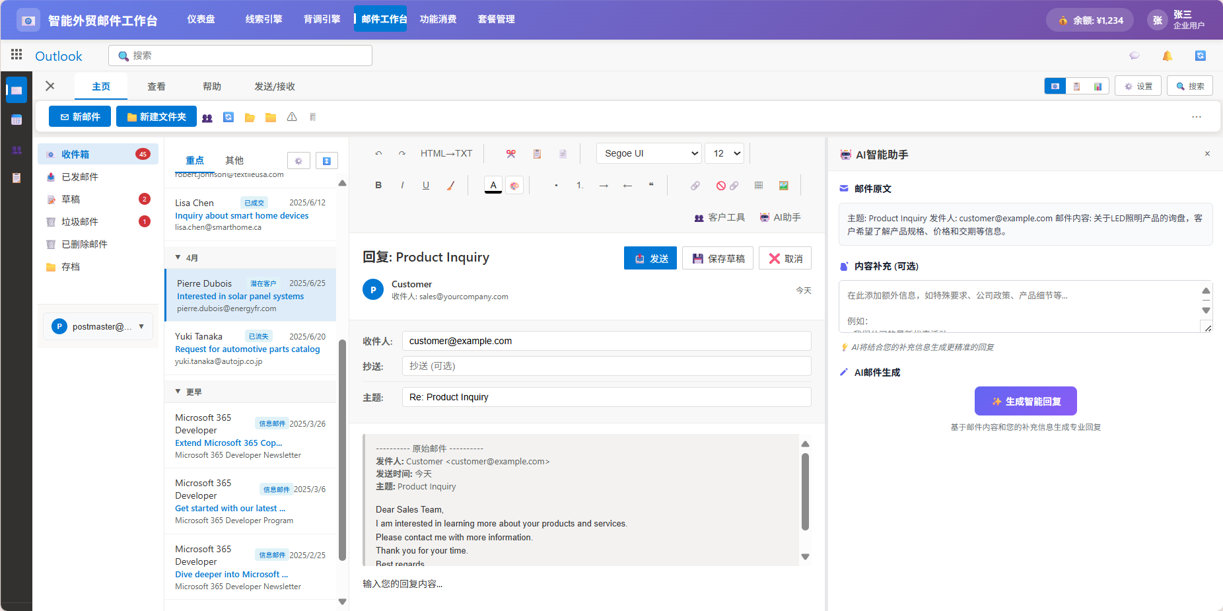Screen dimensions: 1223x611
Task: Click the blockquote icon in editor toolbar
Action: coord(651,186)
